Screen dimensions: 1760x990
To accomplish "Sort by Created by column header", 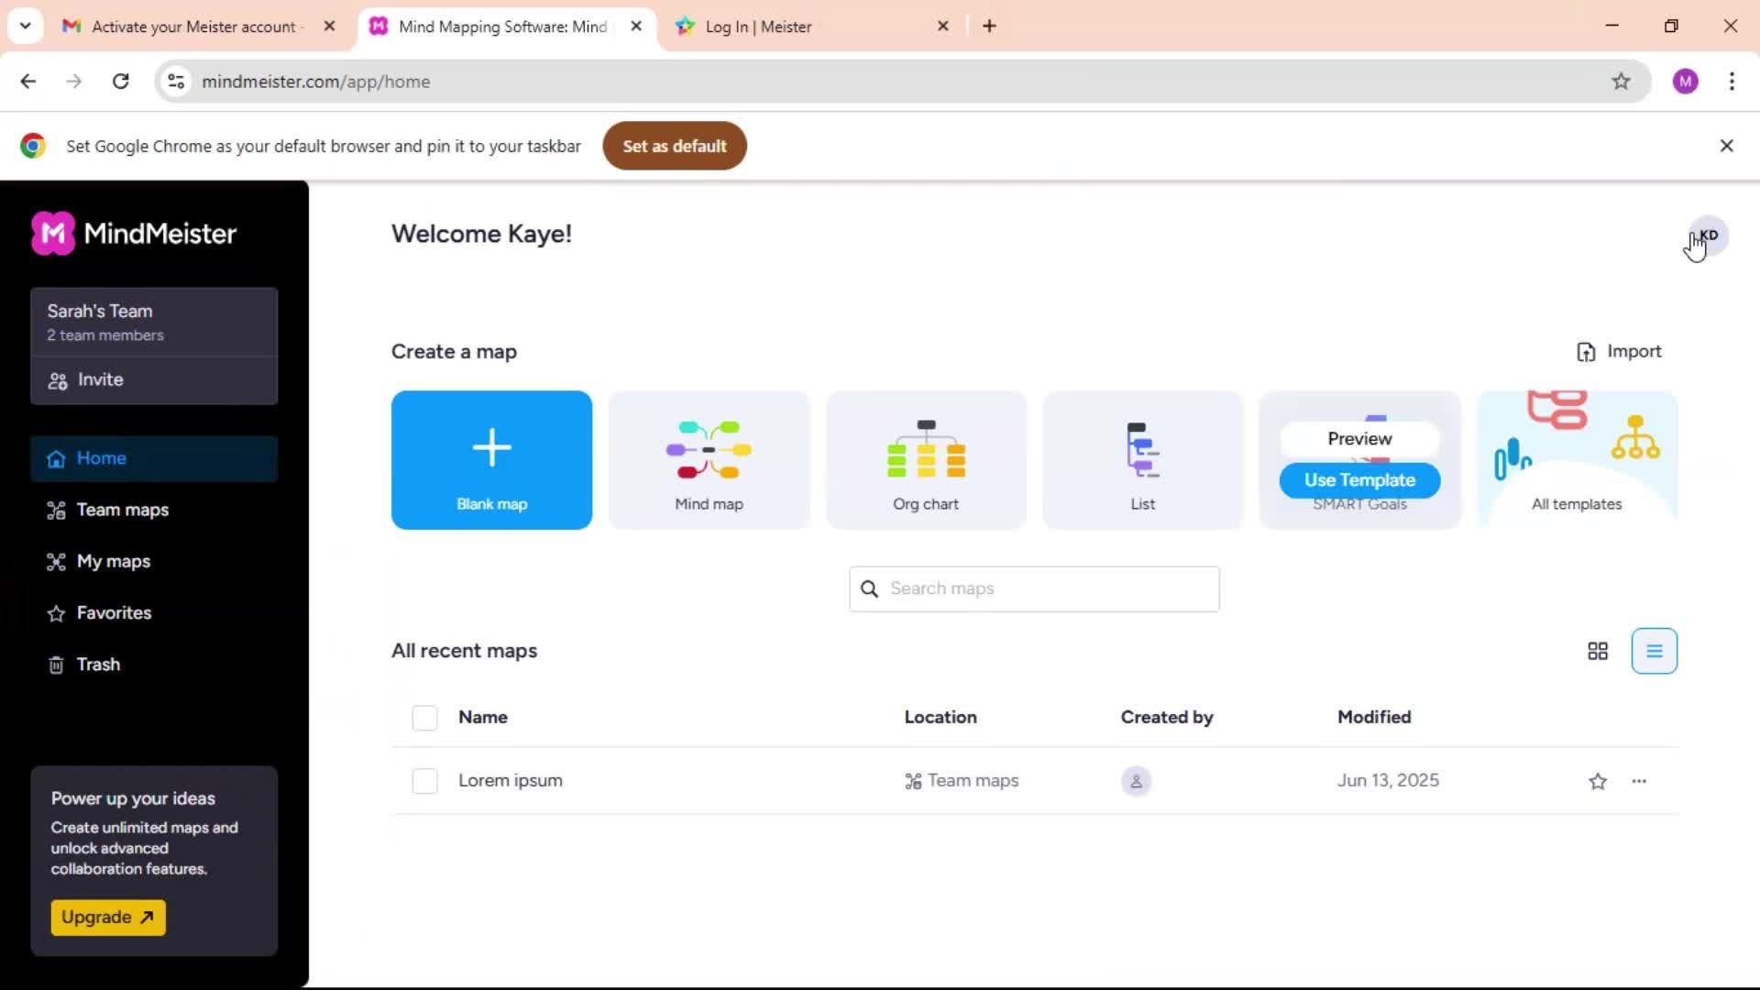I will pos(1167,718).
